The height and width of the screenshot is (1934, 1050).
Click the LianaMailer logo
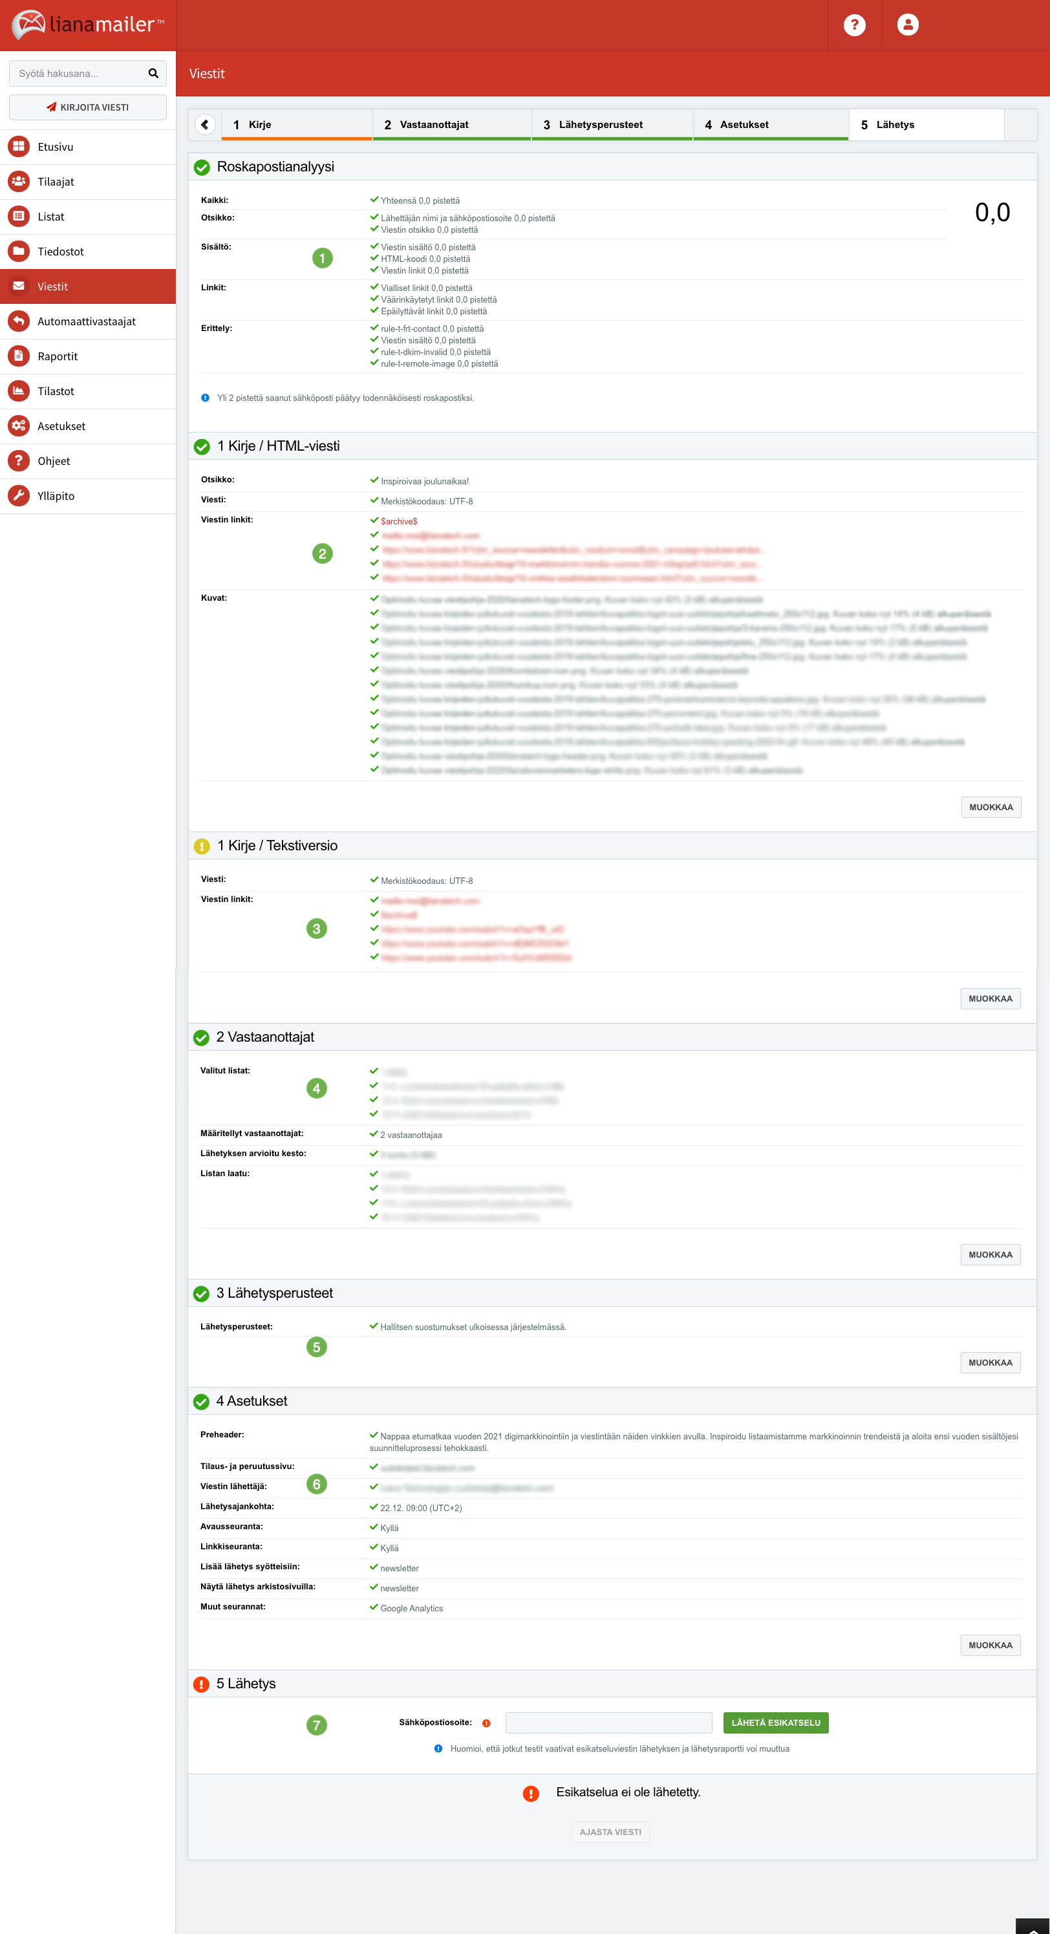pos(88,25)
